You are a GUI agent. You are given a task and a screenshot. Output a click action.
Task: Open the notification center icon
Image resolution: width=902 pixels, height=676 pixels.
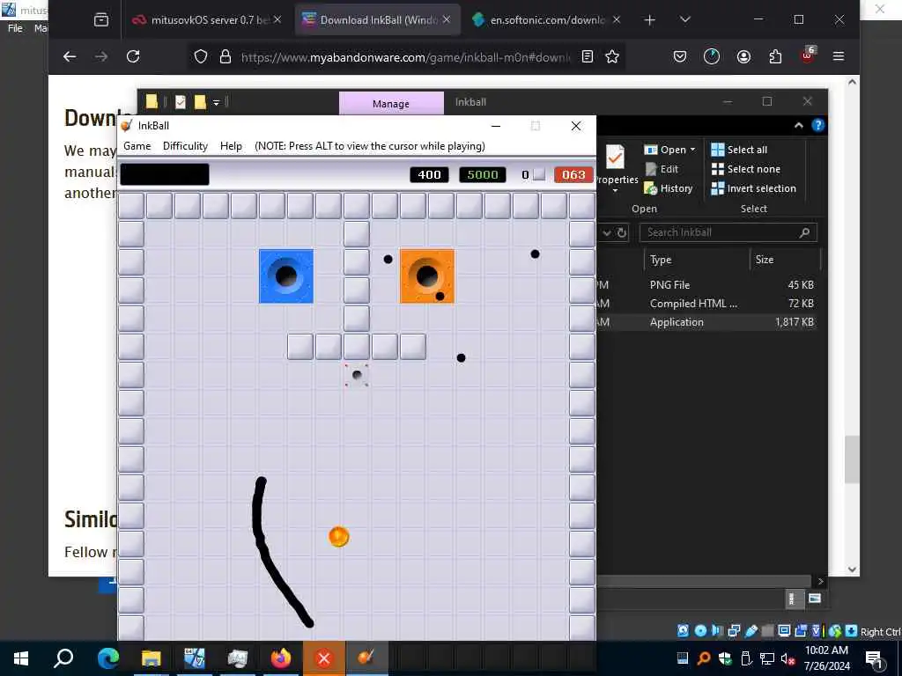(875, 659)
